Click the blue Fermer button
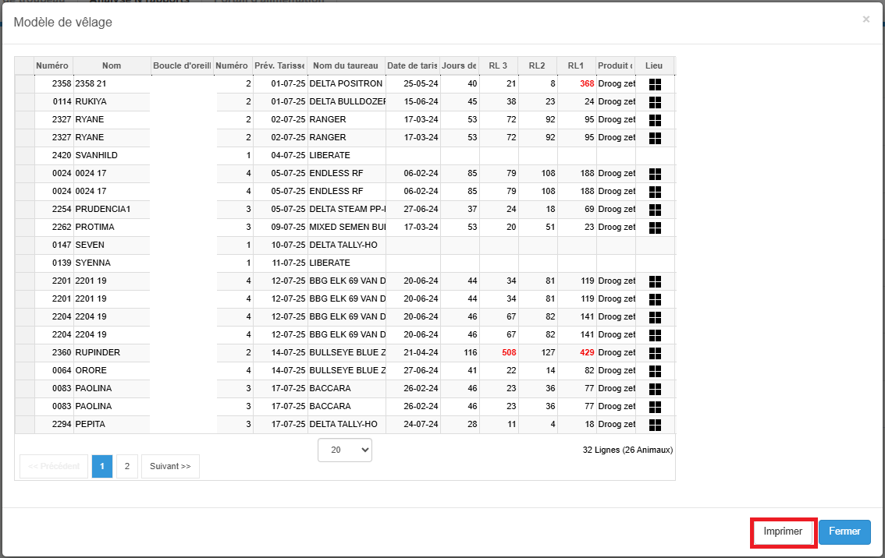 pyautogui.click(x=844, y=532)
